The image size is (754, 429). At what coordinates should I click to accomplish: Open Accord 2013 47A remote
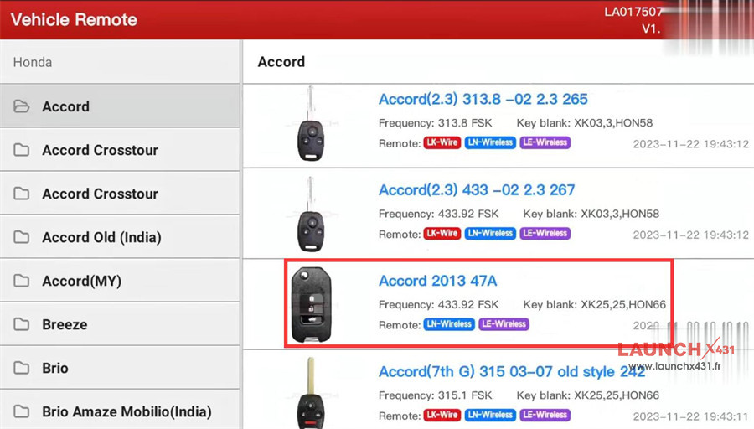437,281
